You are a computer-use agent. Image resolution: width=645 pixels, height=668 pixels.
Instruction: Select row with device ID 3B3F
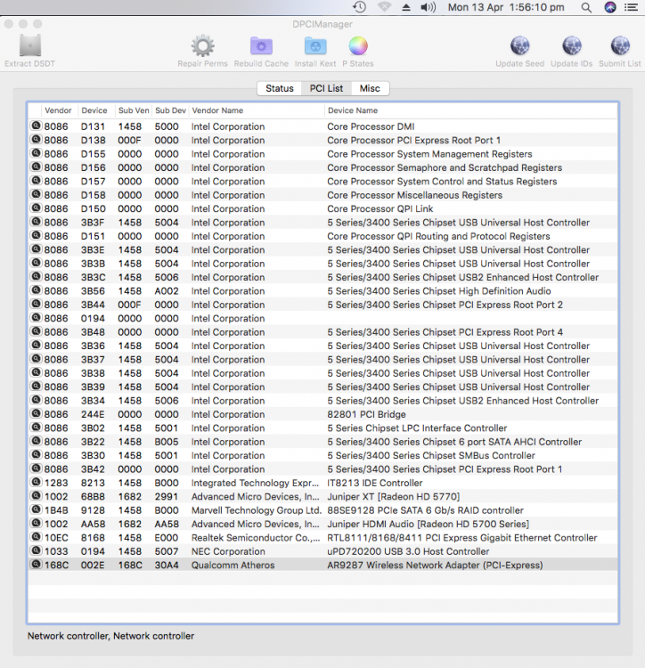(322, 223)
